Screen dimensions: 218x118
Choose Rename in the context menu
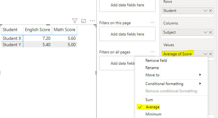point(171,68)
